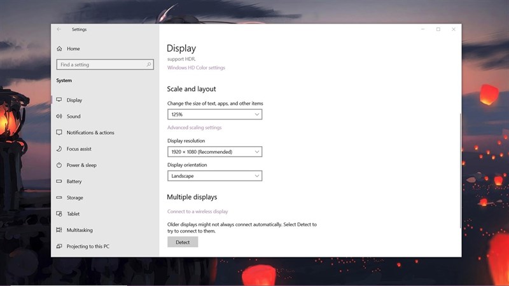Open the Home settings page
The image size is (509, 286).
[x=73, y=49]
